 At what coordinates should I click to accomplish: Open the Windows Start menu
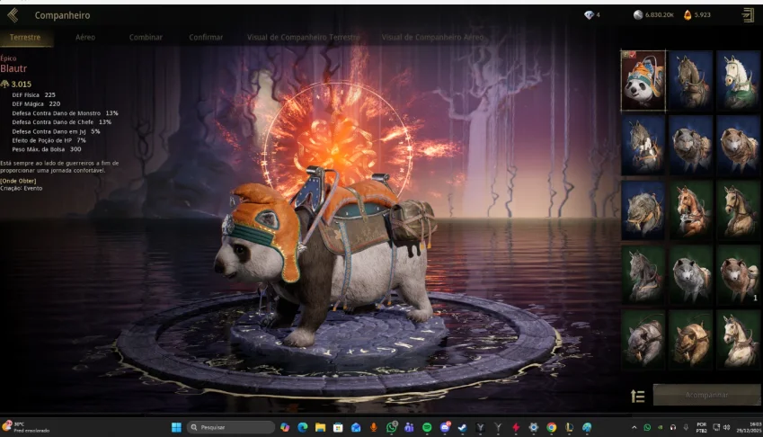tap(176, 427)
